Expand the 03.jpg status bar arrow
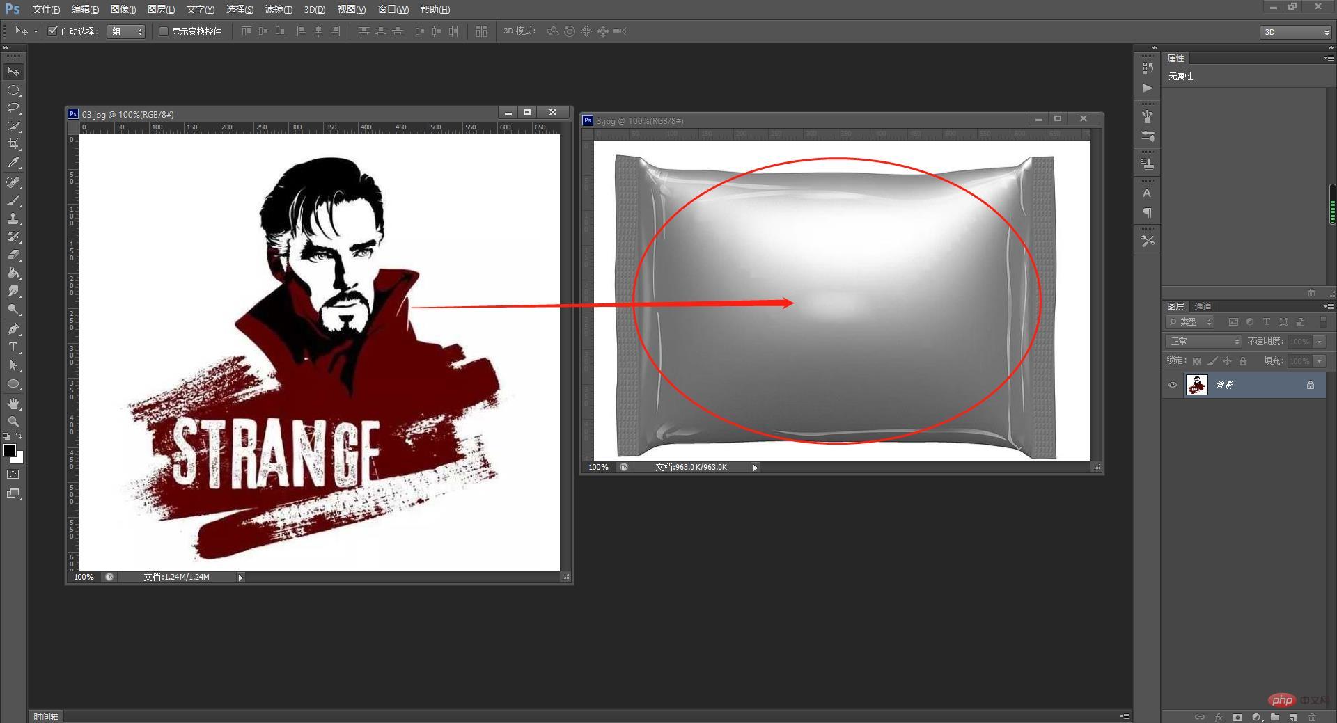Image resolution: width=1337 pixels, height=723 pixels. coord(241,578)
